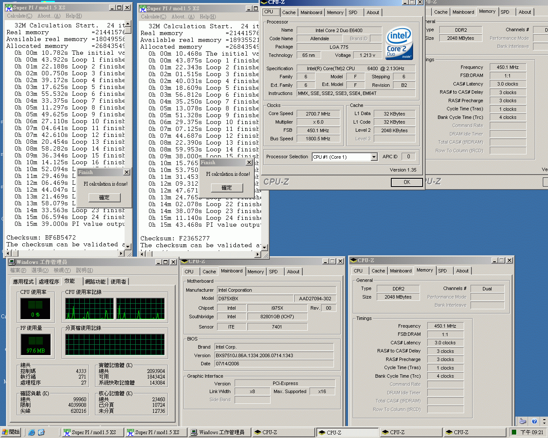Open Help menu in the Super PI window with checksum F2365277
The width and height of the screenshot is (548, 438).
[208, 17]
